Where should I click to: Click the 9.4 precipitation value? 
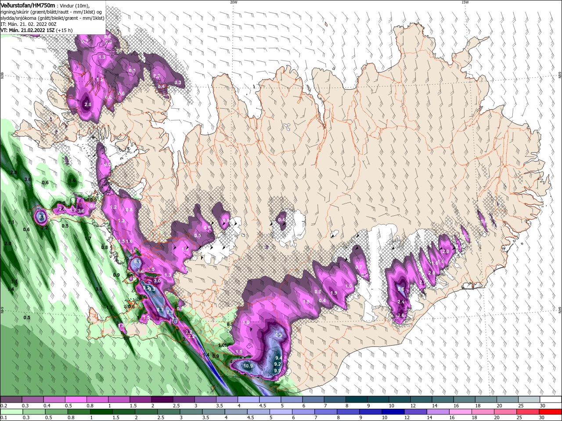pyautogui.click(x=278, y=358)
